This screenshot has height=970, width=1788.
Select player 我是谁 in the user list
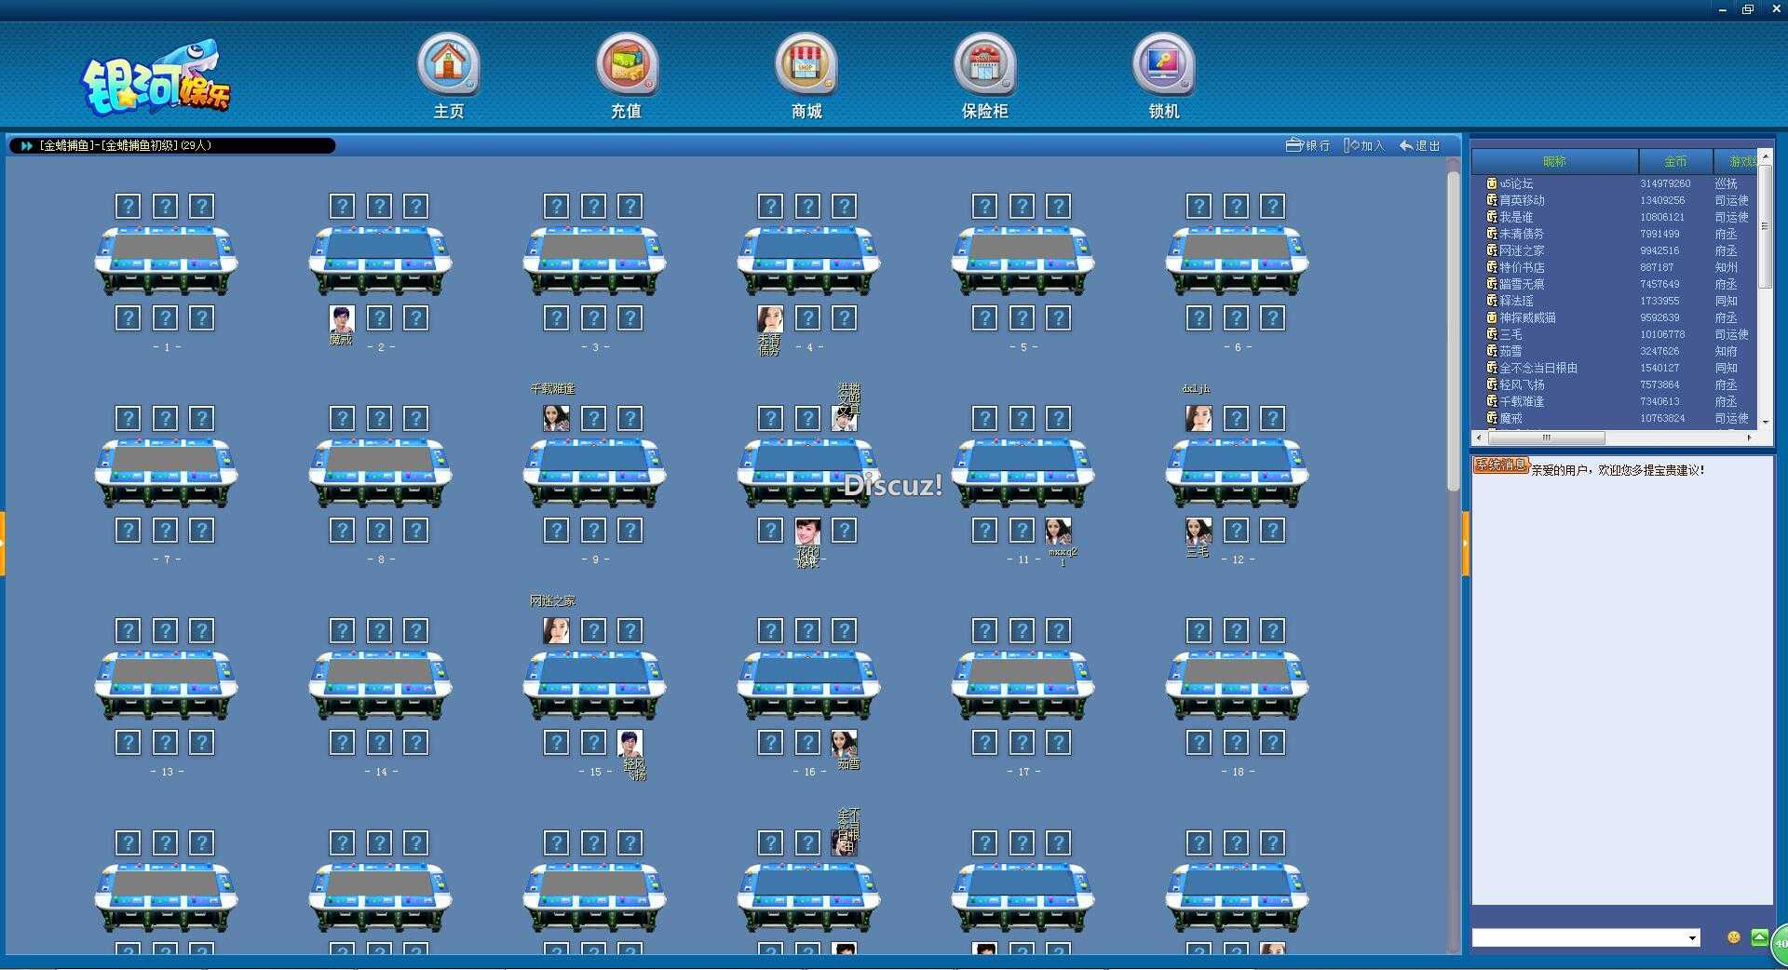(1516, 217)
